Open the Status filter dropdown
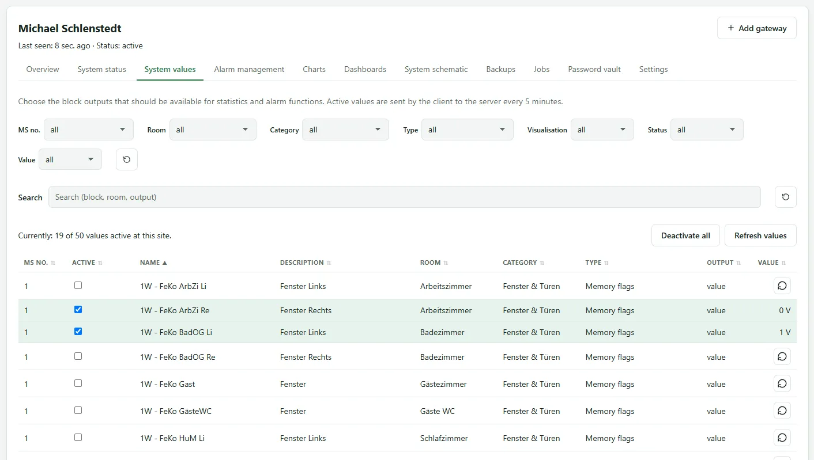 point(707,130)
